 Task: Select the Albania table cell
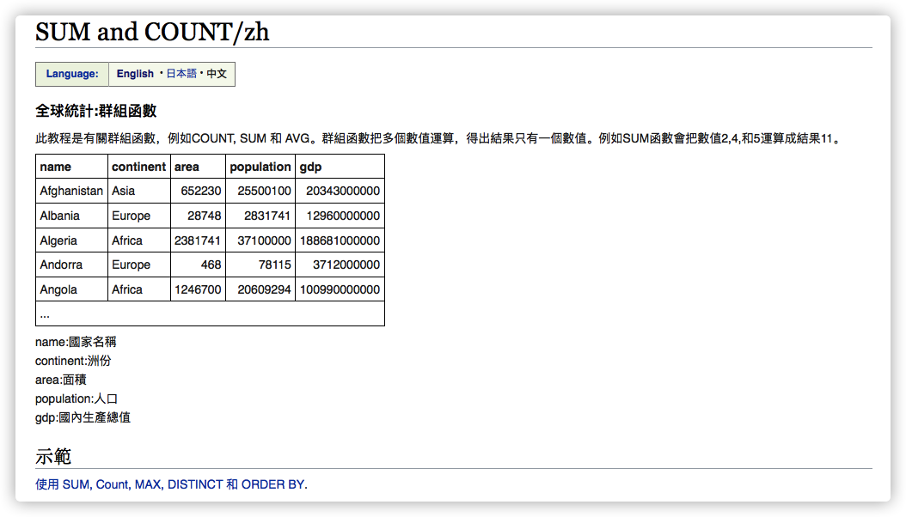59,216
